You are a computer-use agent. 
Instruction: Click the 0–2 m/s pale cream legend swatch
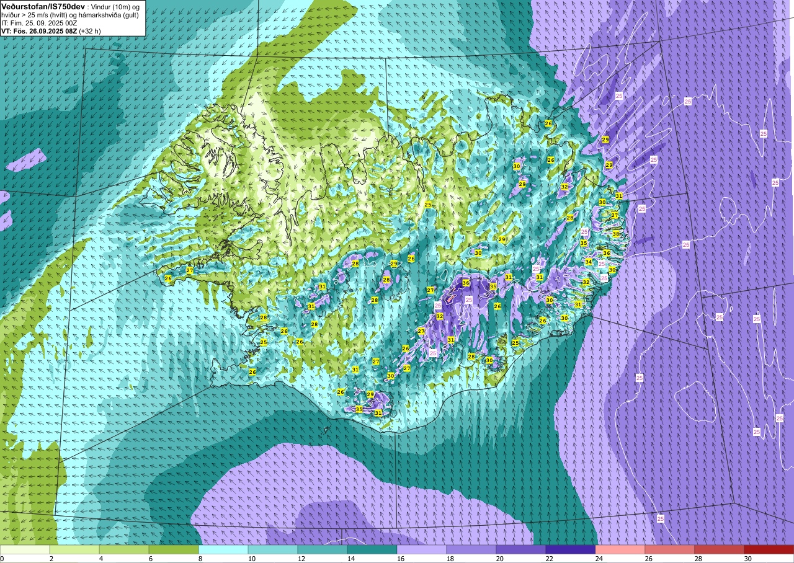point(25,549)
